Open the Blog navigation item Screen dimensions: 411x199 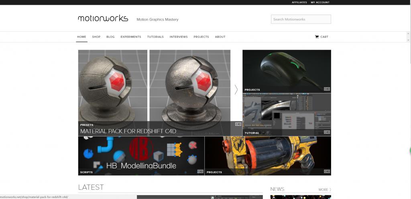(x=110, y=37)
